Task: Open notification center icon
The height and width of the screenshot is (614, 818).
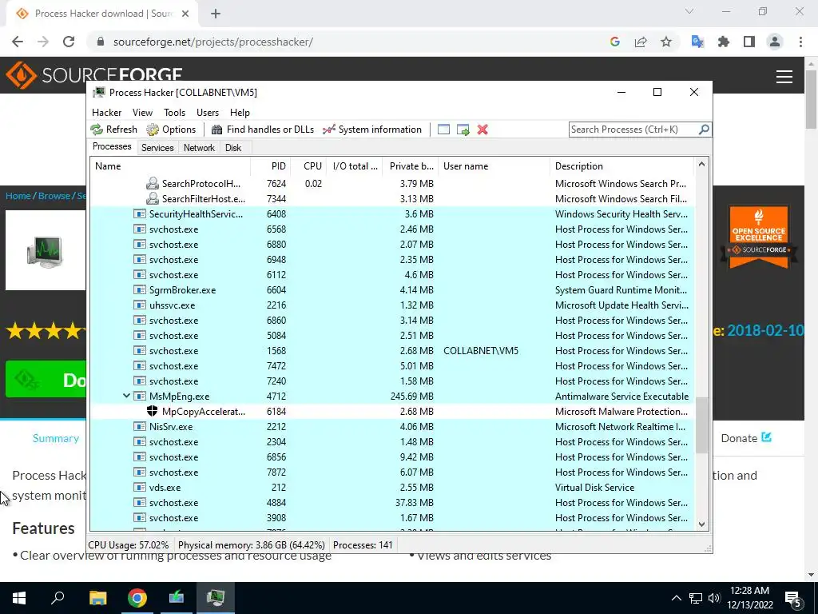Action: pos(793,598)
